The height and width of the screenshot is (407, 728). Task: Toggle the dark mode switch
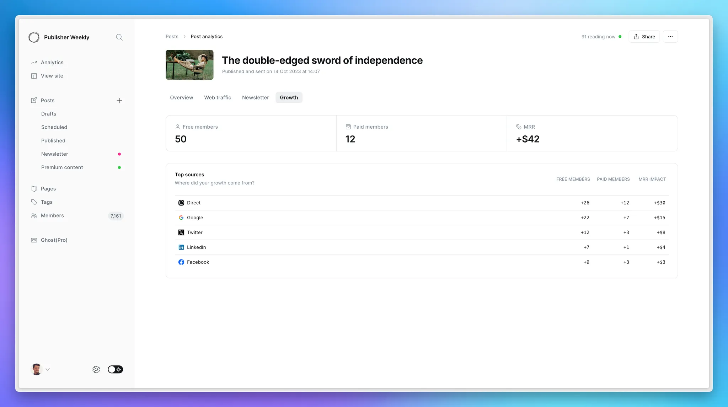115,369
